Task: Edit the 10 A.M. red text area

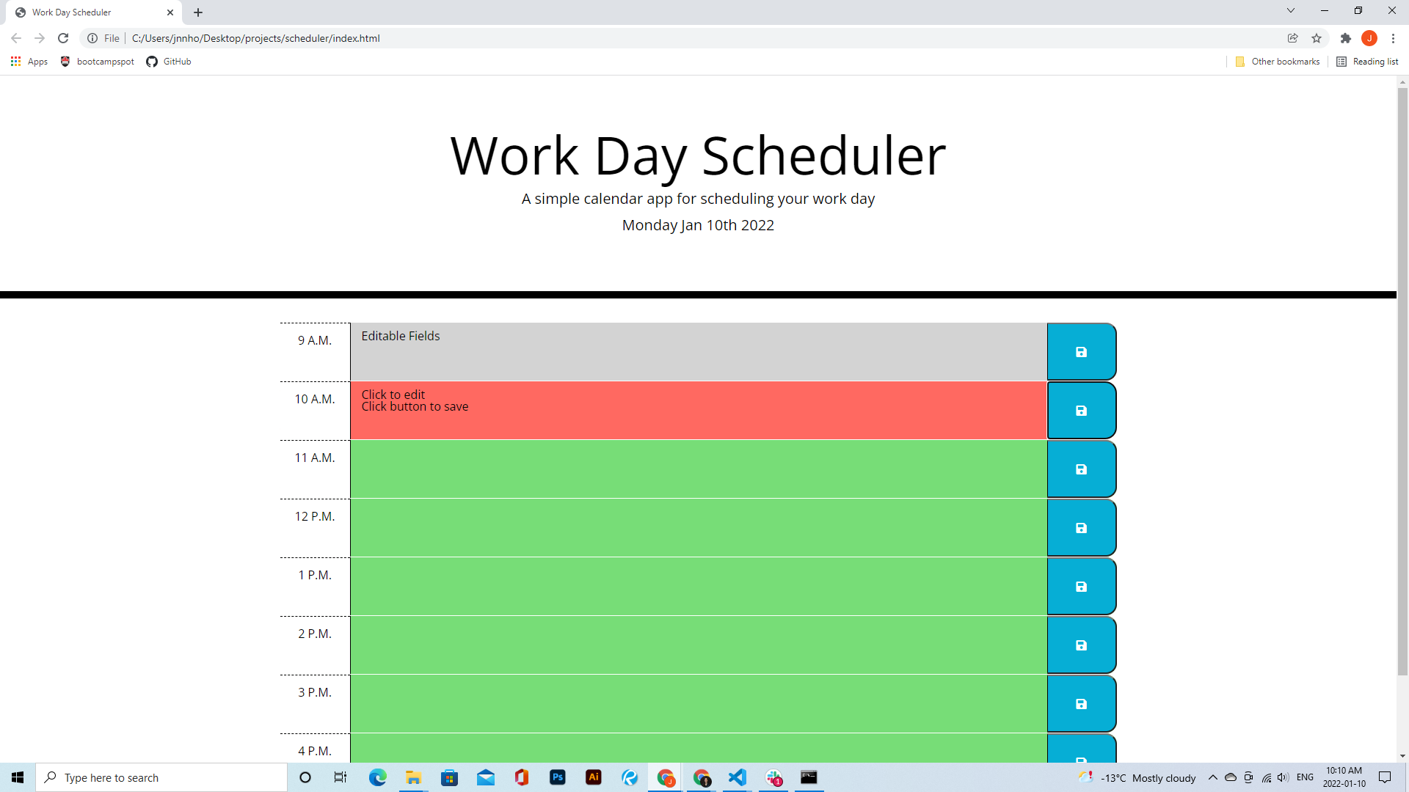Action: 699,411
